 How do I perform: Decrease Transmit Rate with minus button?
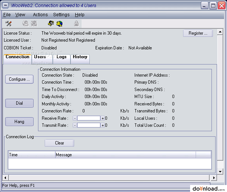(75, 125)
